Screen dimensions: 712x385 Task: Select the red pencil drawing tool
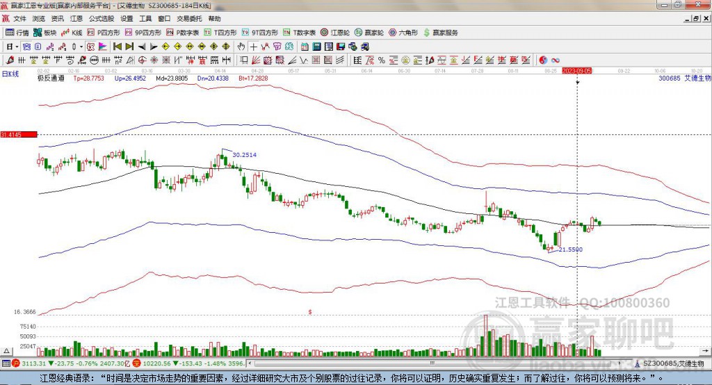coord(10,60)
